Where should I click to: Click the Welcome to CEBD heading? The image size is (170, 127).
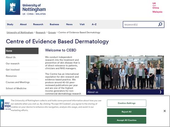(61, 50)
